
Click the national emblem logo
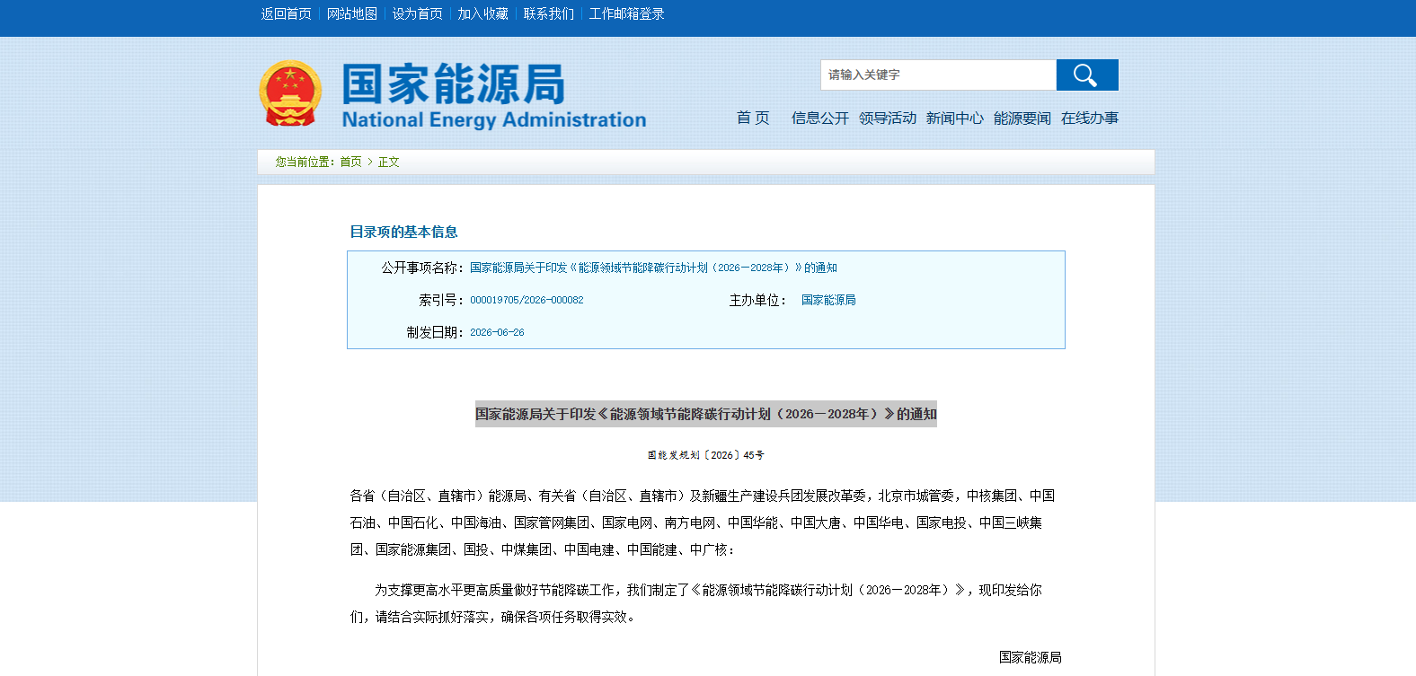tap(290, 93)
